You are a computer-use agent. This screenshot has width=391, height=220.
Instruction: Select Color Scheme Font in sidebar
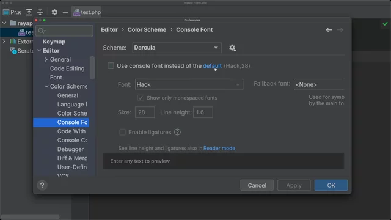(x=72, y=113)
